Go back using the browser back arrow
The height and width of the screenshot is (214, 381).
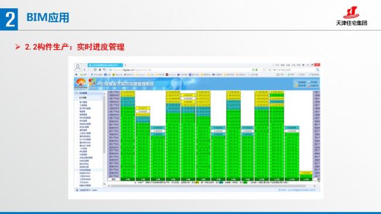click(84, 70)
